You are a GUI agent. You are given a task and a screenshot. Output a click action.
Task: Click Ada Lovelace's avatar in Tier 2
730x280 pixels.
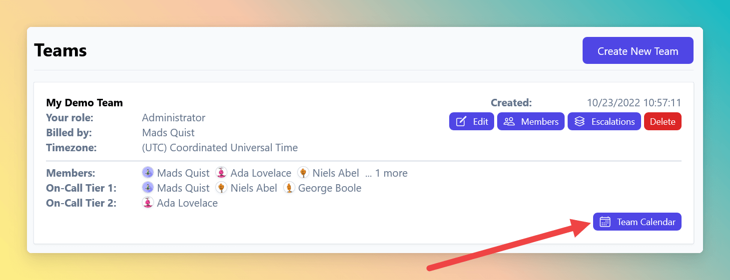click(x=148, y=203)
